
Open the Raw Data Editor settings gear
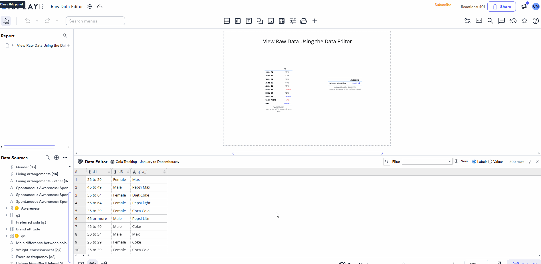[x=90, y=6]
